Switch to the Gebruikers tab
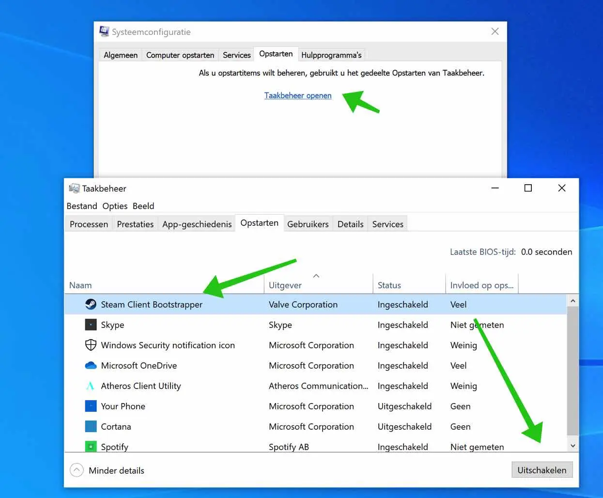Image resolution: width=603 pixels, height=498 pixels. point(308,224)
